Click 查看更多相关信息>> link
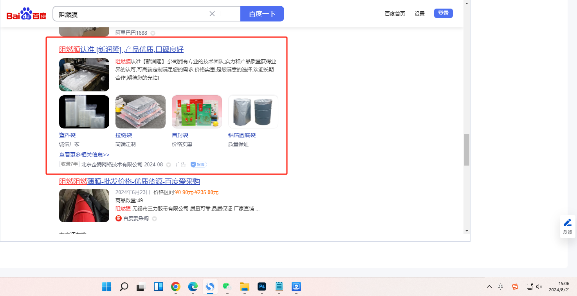The image size is (577, 296). [84, 155]
